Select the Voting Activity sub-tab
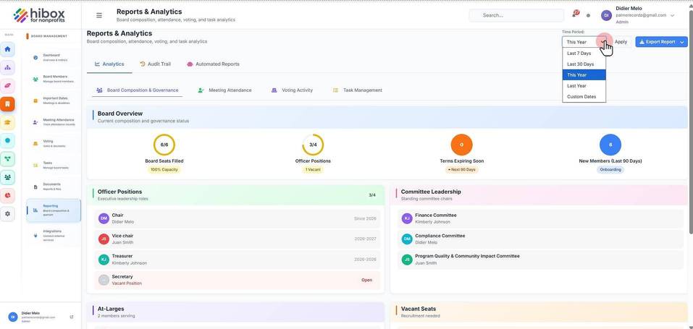693x329 pixels. pyautogui.click(x=292, y=90)
